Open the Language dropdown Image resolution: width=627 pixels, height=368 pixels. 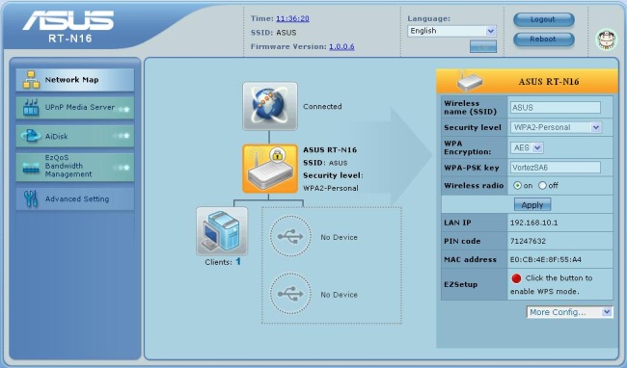[x=451, y=31]
